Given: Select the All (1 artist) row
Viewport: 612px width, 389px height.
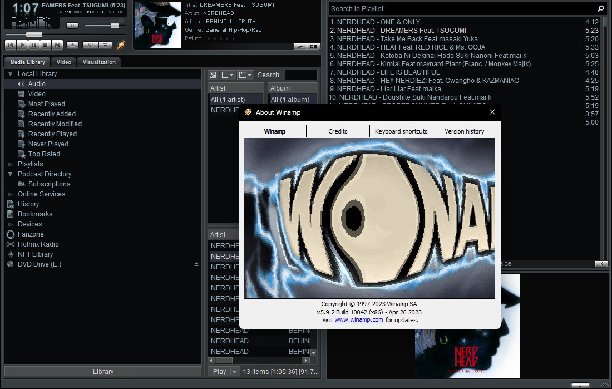Looking at the screenshot, I should pos(236,100).
